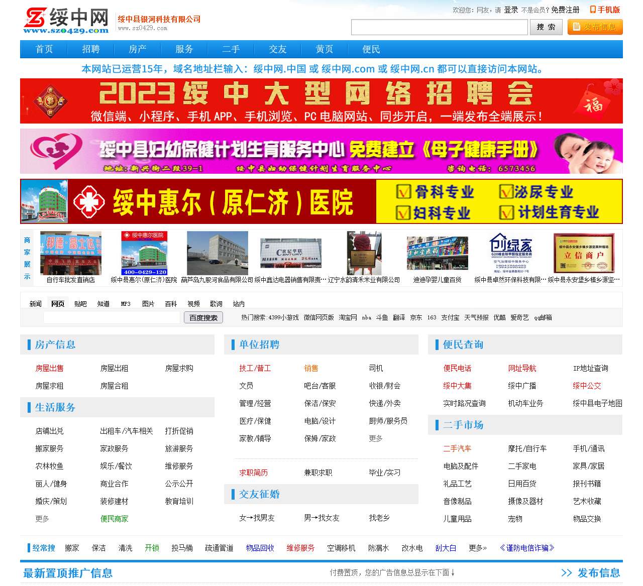Screen dimensions: 643x586
Task: Open the green 便民商家 link
Action: point(114,519)
